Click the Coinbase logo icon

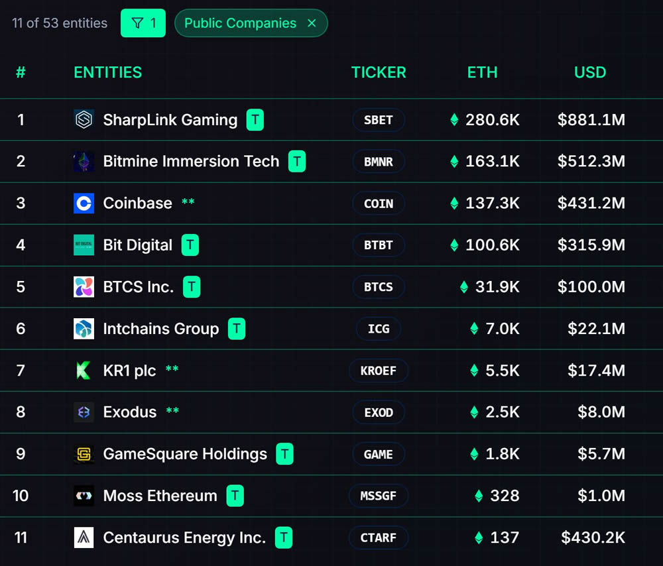[x=84, y=203]
